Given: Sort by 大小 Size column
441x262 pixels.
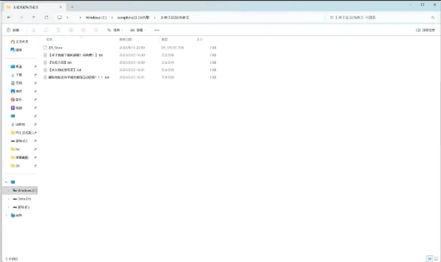Looking at the screenshot, I should 200,39.
